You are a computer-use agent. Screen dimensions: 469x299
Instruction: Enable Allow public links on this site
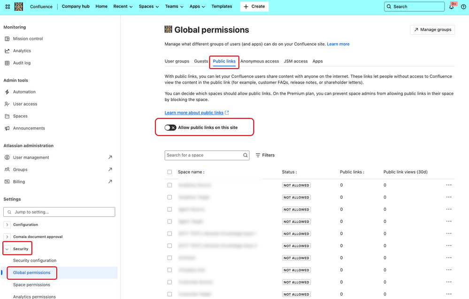170,128
